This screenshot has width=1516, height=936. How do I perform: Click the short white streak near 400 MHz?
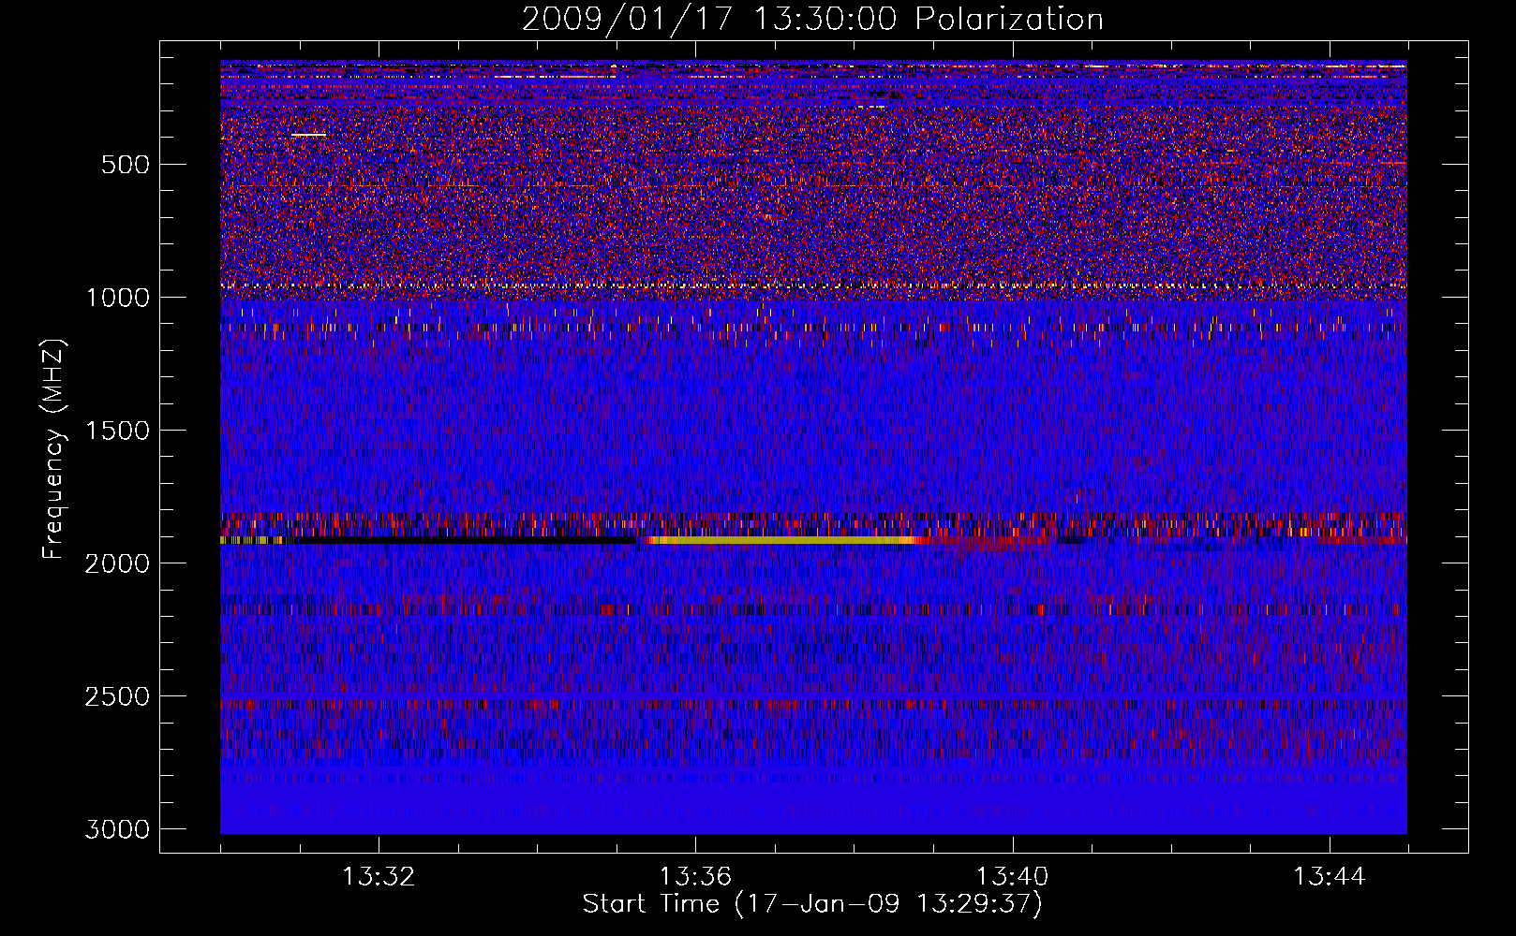pyautogui.click(x=308, y=135)
